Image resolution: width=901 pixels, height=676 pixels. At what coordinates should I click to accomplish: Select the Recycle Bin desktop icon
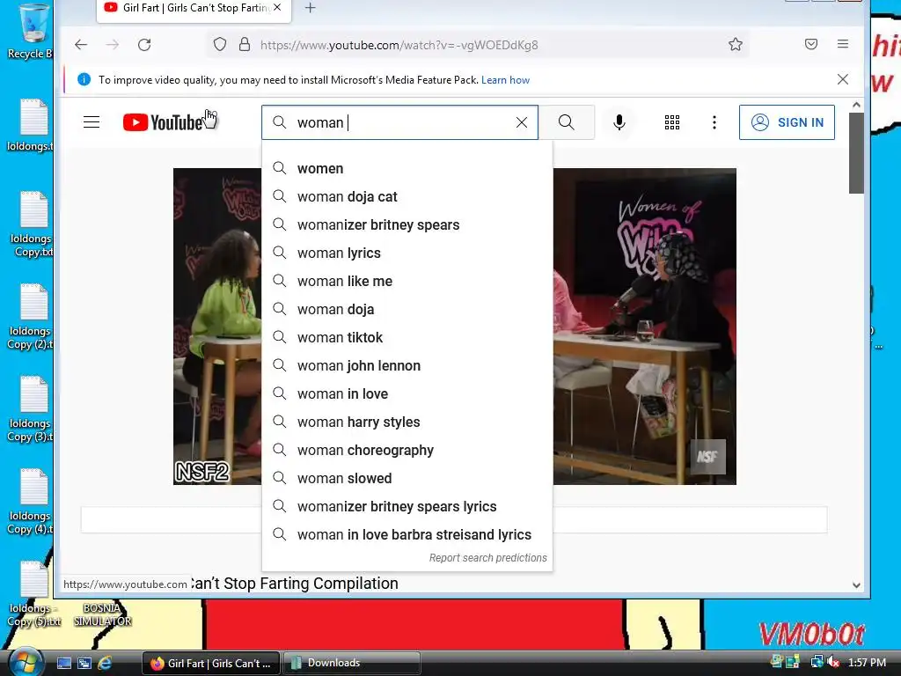tap(31, 32)
